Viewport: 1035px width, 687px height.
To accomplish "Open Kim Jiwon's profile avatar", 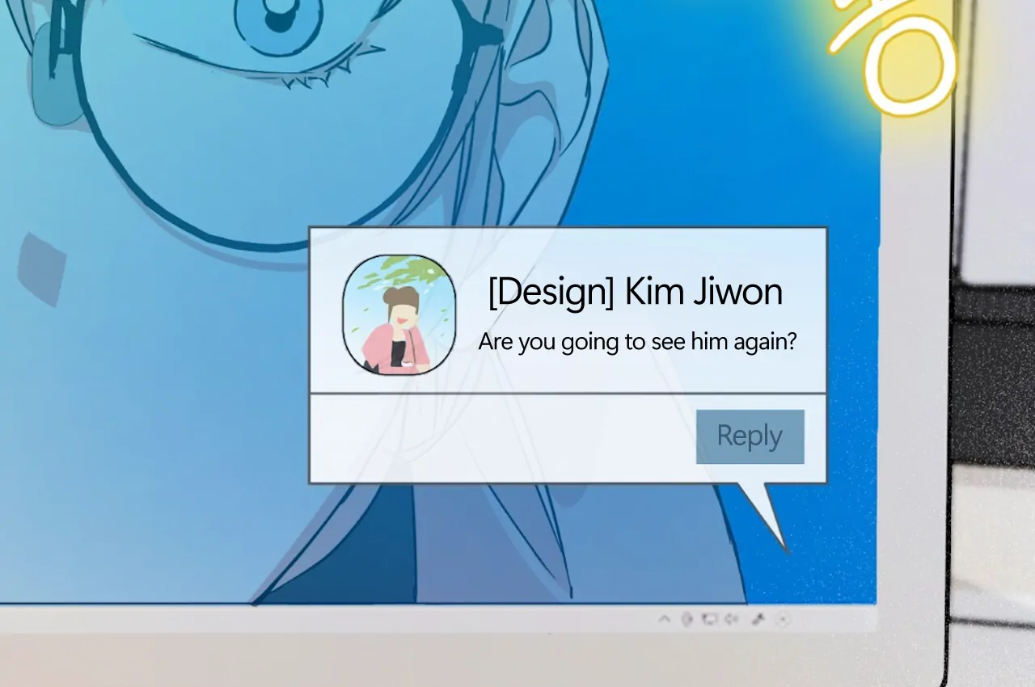I will click(399, 315).
